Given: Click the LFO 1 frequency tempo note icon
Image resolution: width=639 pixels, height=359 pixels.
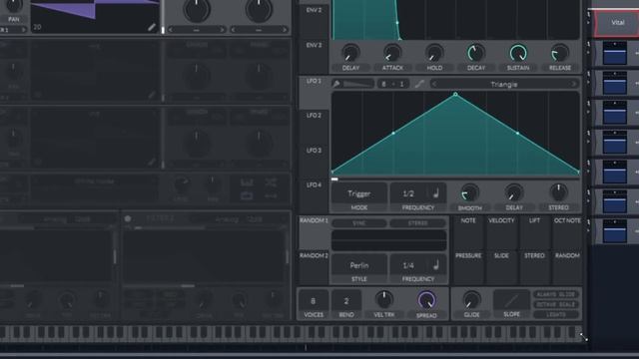Looking at the screenshot, I should 436,193.
